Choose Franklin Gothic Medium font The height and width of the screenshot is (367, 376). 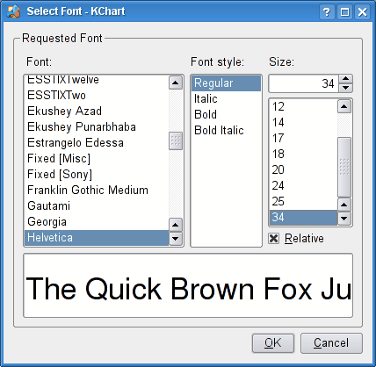click(x=88, y=190)
